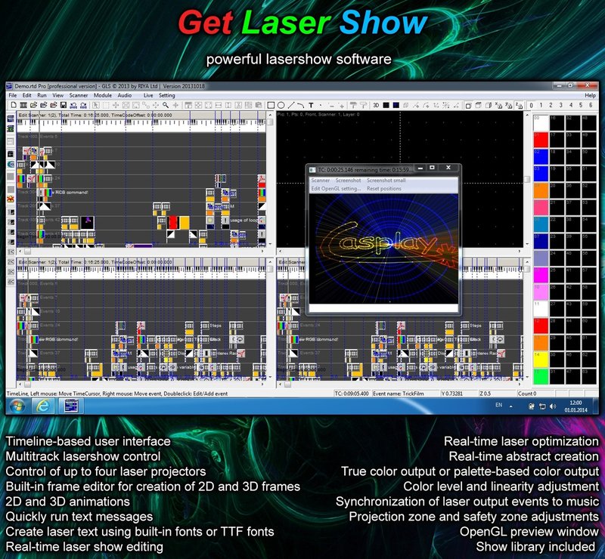Click the OpenGL laser preview image

[383, 248]
